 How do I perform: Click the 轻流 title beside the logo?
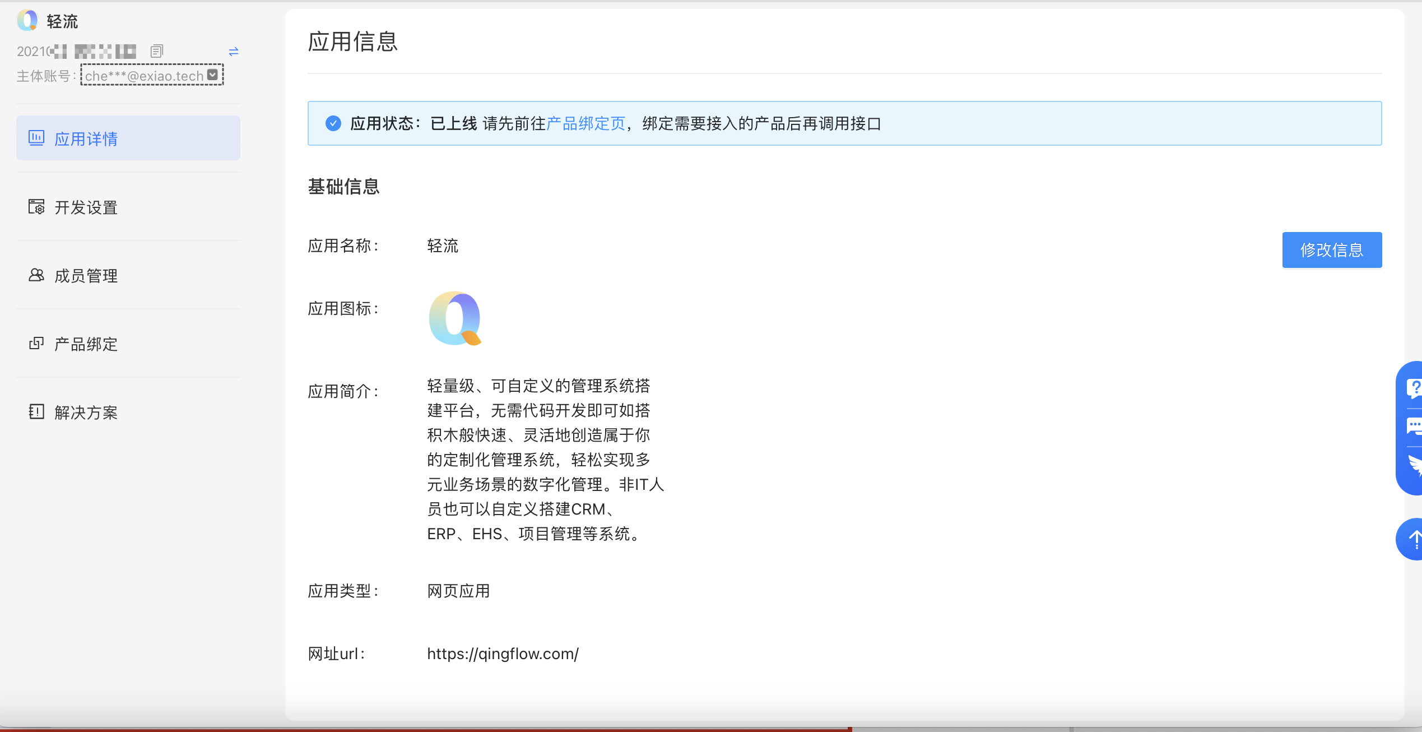click(62, 21)
